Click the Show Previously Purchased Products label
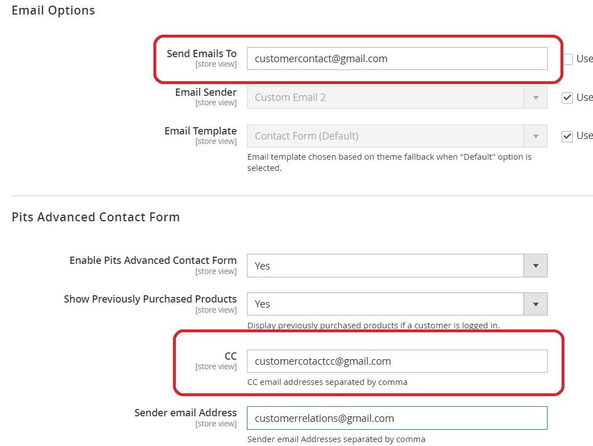Viewport: 593px width, 446px height. click(x=150, y=299)
